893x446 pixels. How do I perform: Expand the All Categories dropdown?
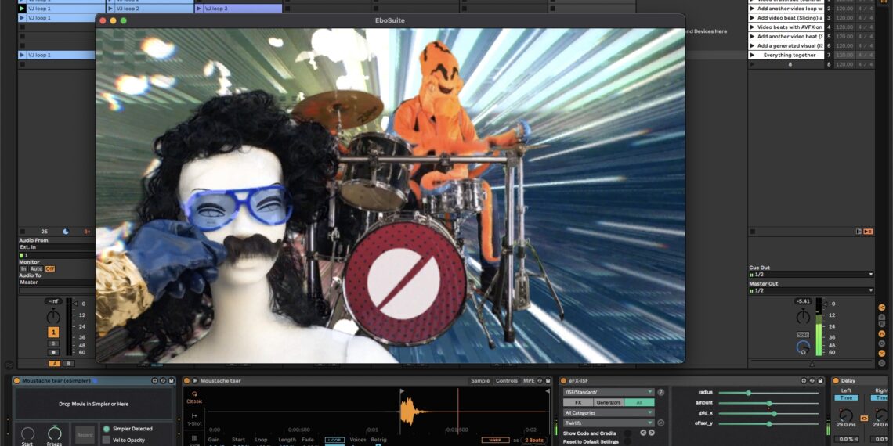click(608, 412)
